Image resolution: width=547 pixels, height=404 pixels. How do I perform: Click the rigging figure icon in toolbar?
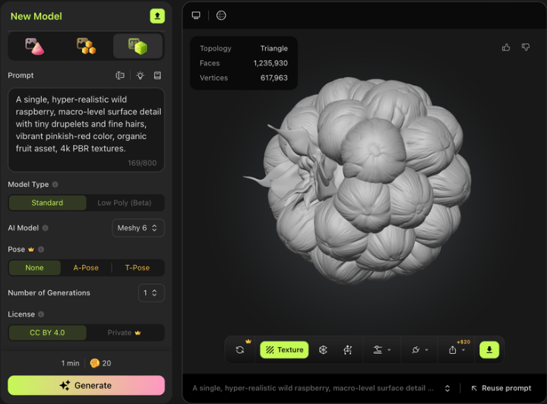[348, 350]
